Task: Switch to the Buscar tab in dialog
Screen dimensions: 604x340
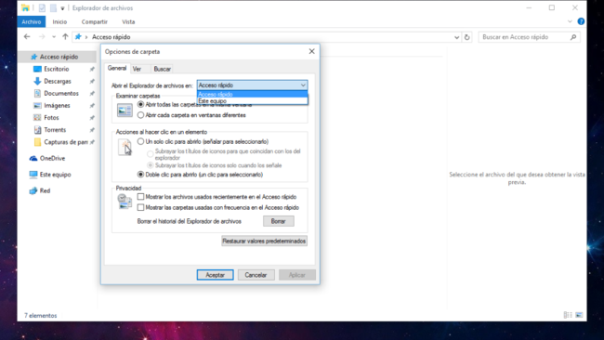Action: (x=163, y=69)
